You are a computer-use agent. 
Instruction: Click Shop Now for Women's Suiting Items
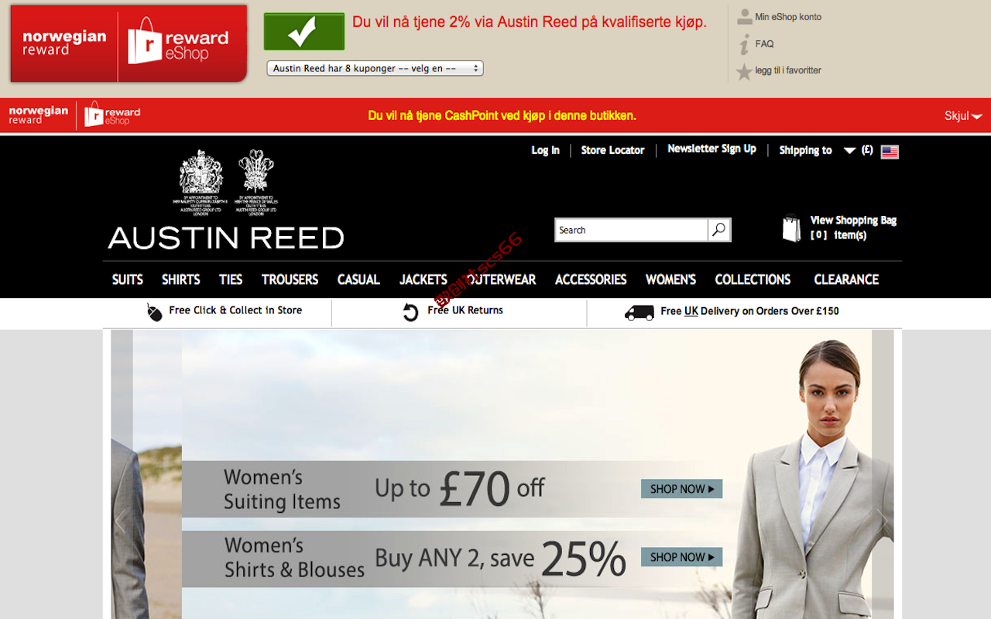tap(682, 489)
